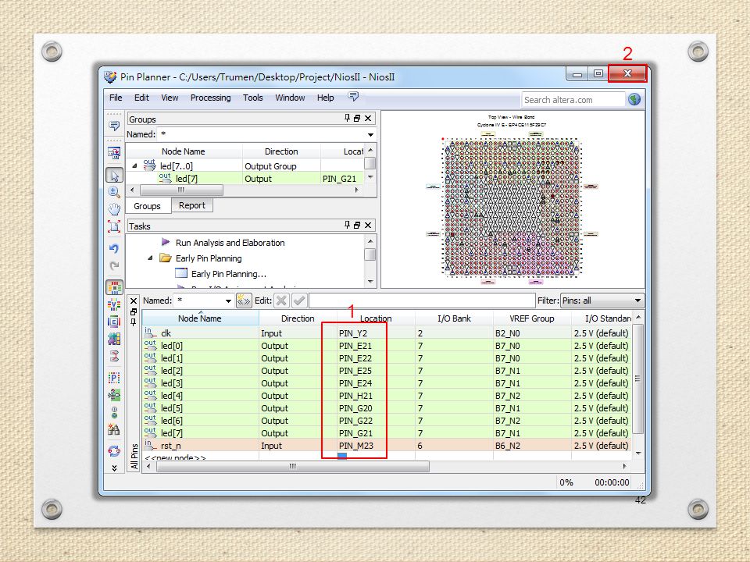Click the edge icon with letter E
The width and height of the screenshot is (750, 562).
[114, 322]
